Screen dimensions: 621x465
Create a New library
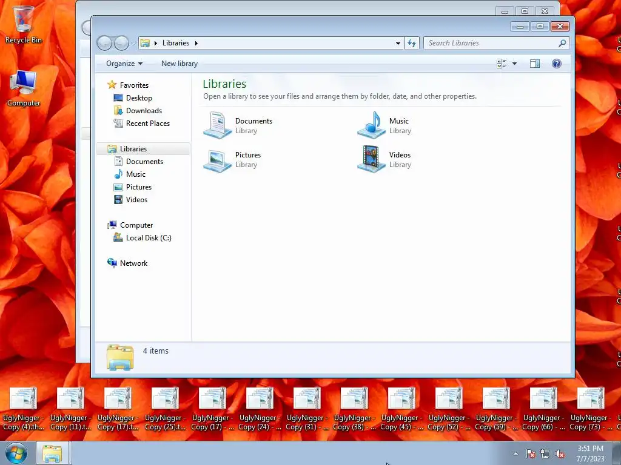180,64
